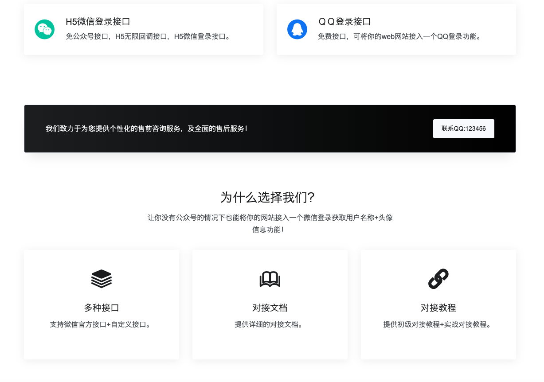Select the stacked layers icon above 多种接口

click(x=101, y=279)
